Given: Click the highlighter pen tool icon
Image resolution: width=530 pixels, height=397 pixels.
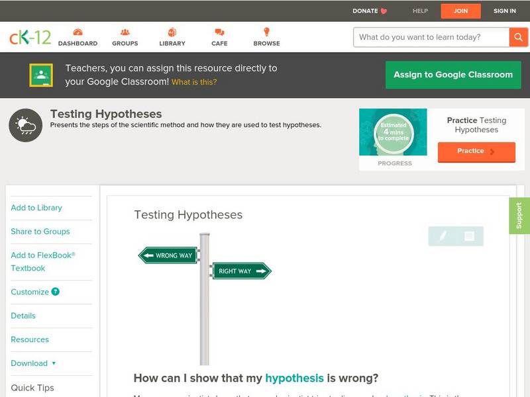Looking at the screenshot, I should pyautogui.click(x=443, y=236).
